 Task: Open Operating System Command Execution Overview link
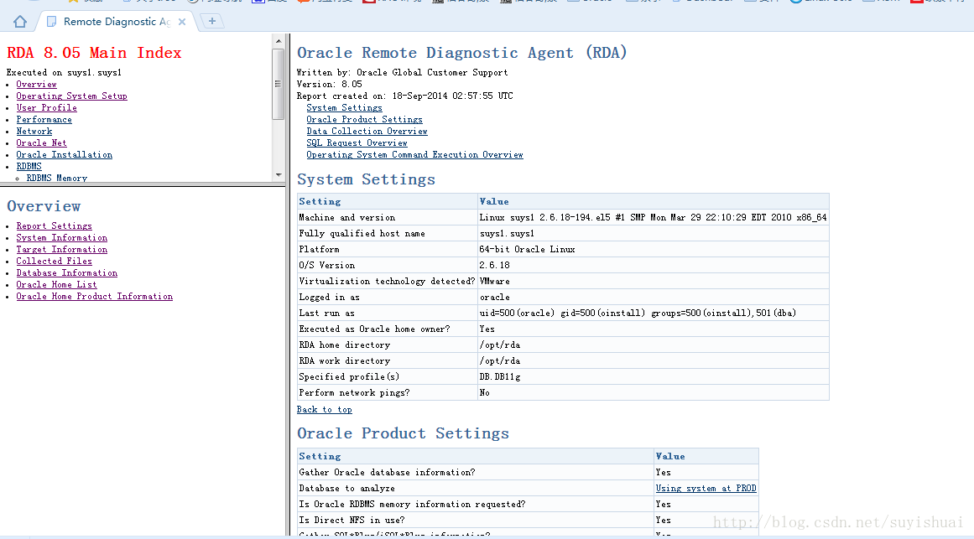click(x=414, y=155)
